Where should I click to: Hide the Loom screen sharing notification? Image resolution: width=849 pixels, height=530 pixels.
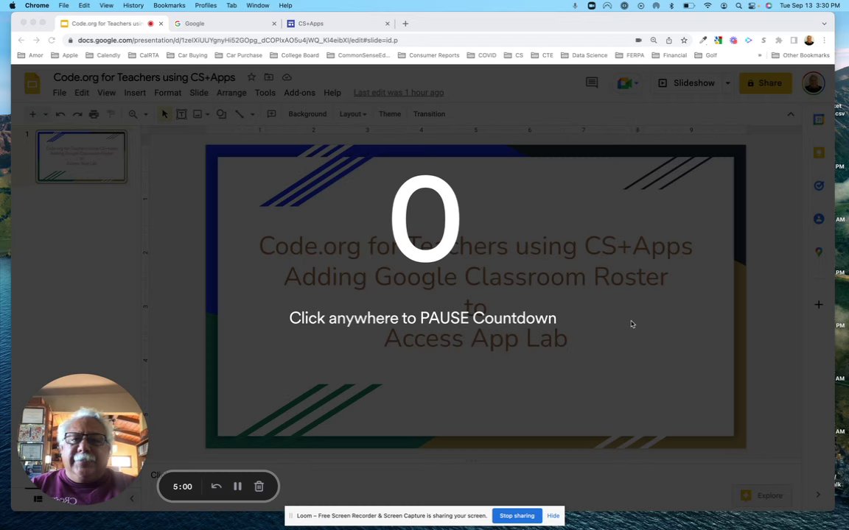[553, 515]
